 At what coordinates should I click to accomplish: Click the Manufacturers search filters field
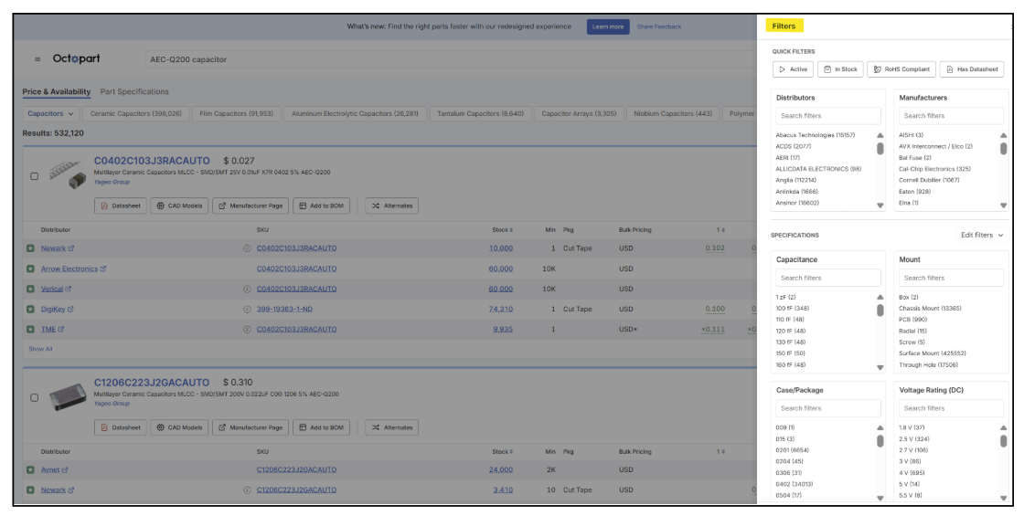tap(951, 116)
